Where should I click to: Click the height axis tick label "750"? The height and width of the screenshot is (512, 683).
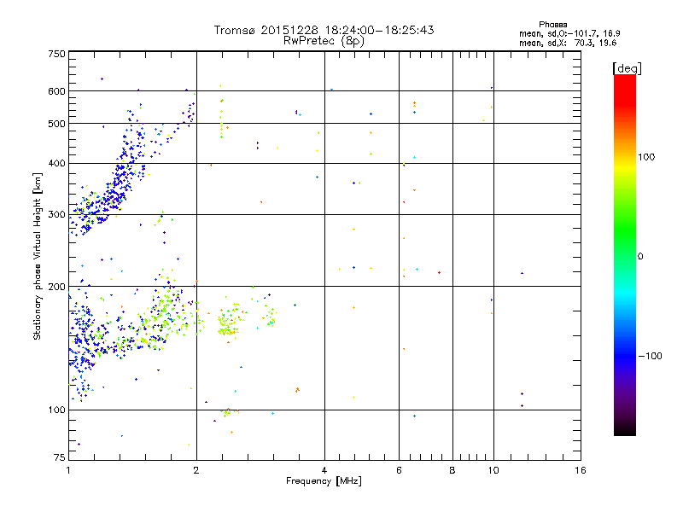[x=56, y=54]
